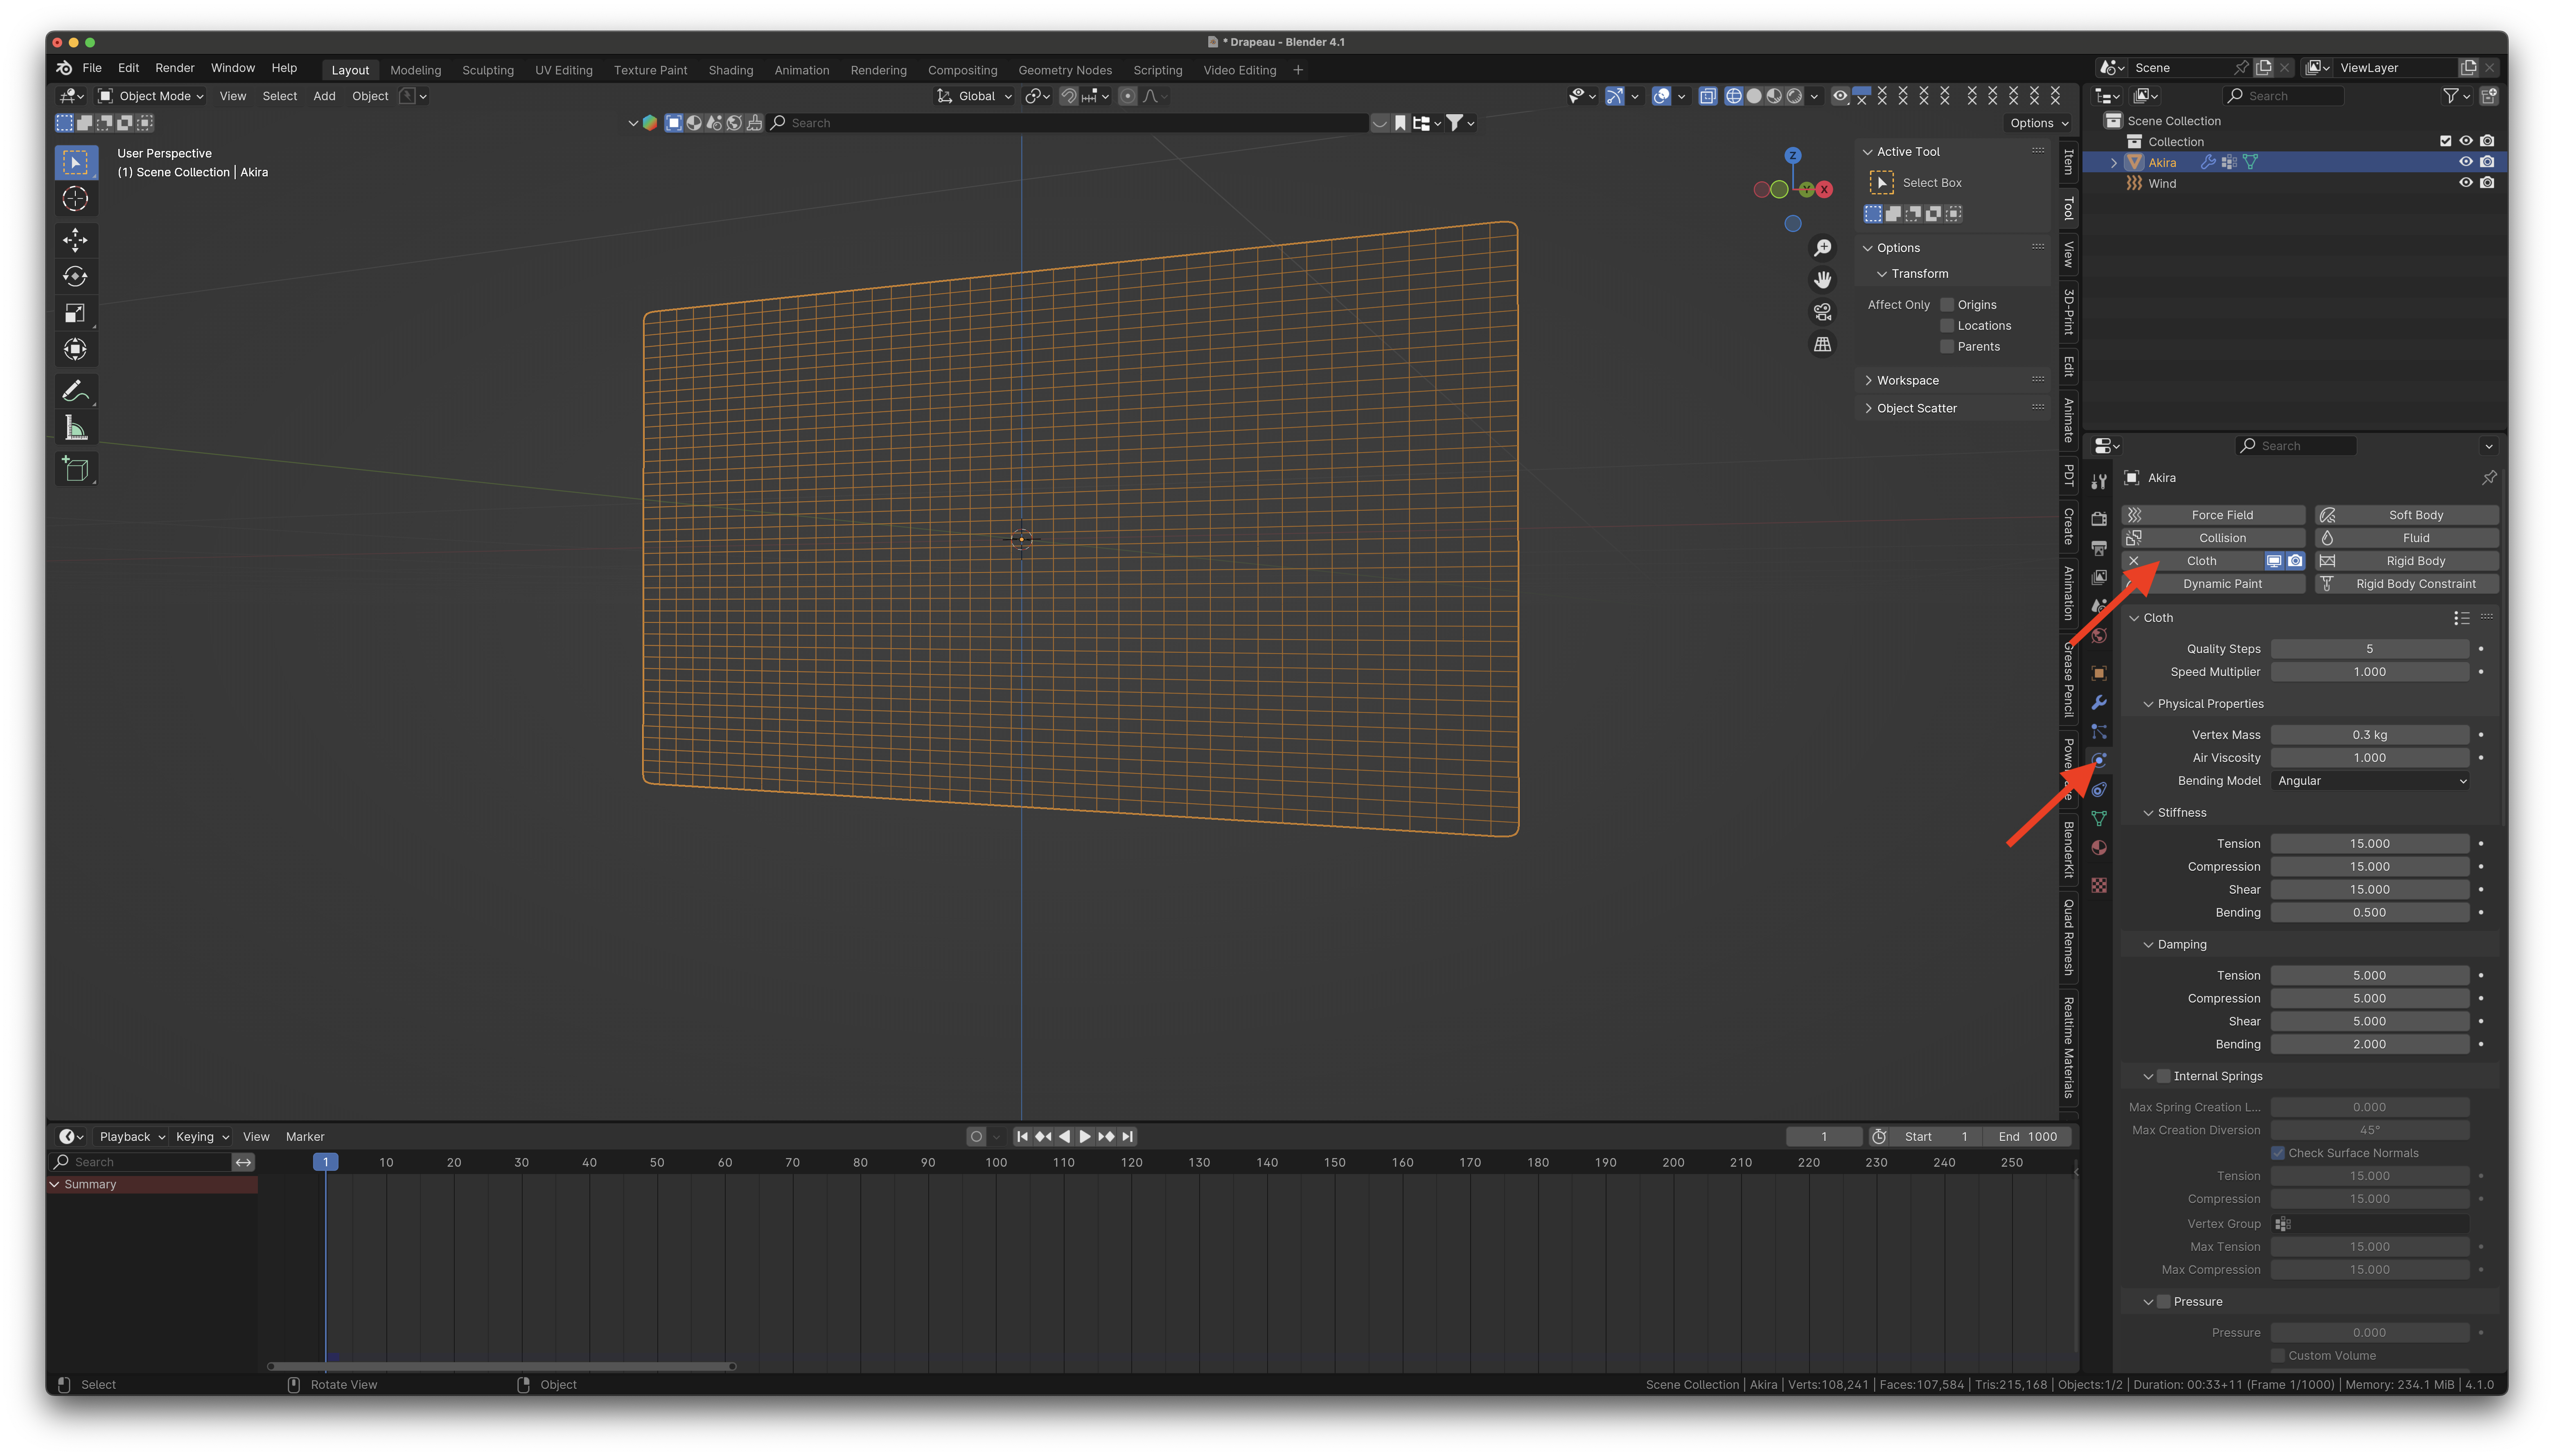Click the viewport header Search field
The height and width of the screenshot is (1456, 2554).
pyautogui.click(x=1068, y=123)
